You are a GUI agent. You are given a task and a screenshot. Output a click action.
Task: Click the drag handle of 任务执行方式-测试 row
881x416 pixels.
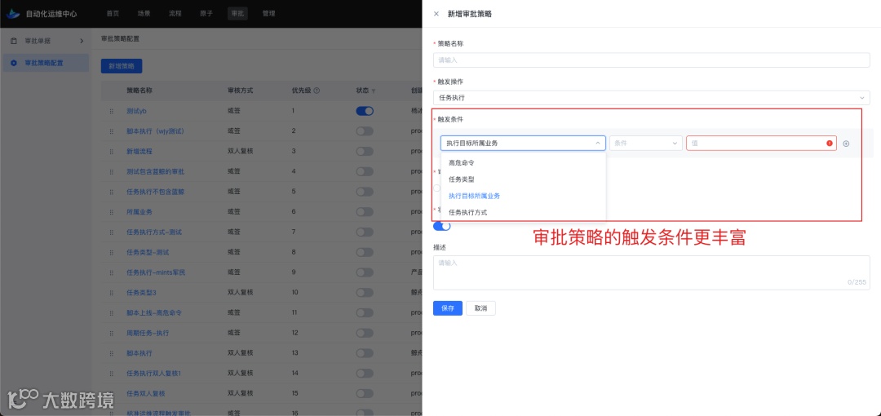(x=111, y=232)
